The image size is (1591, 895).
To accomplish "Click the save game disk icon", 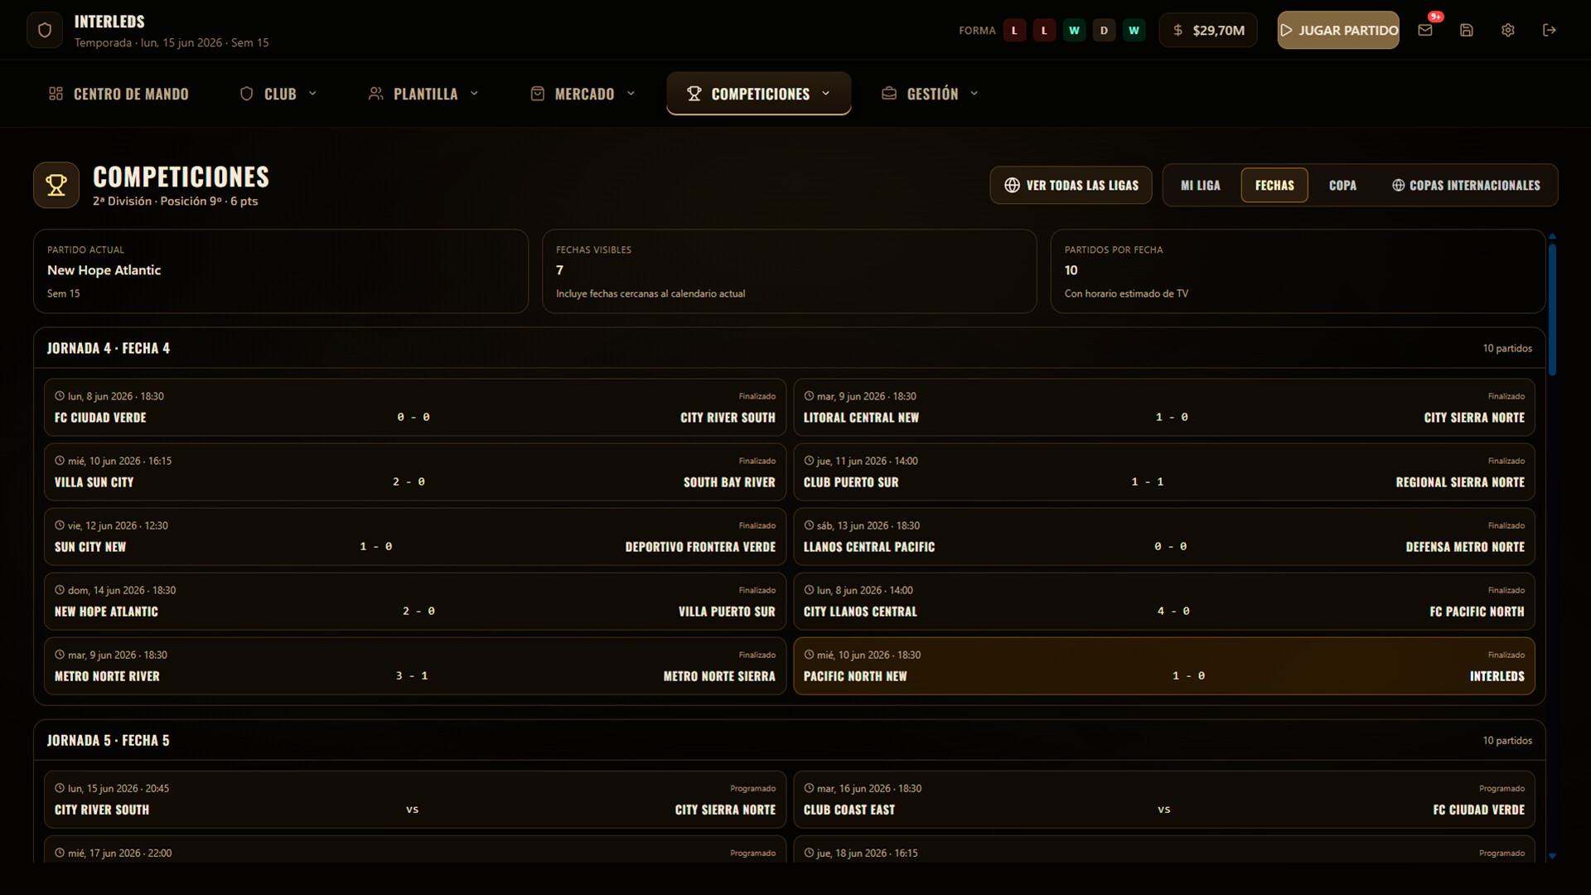I will pos(1467,30).
